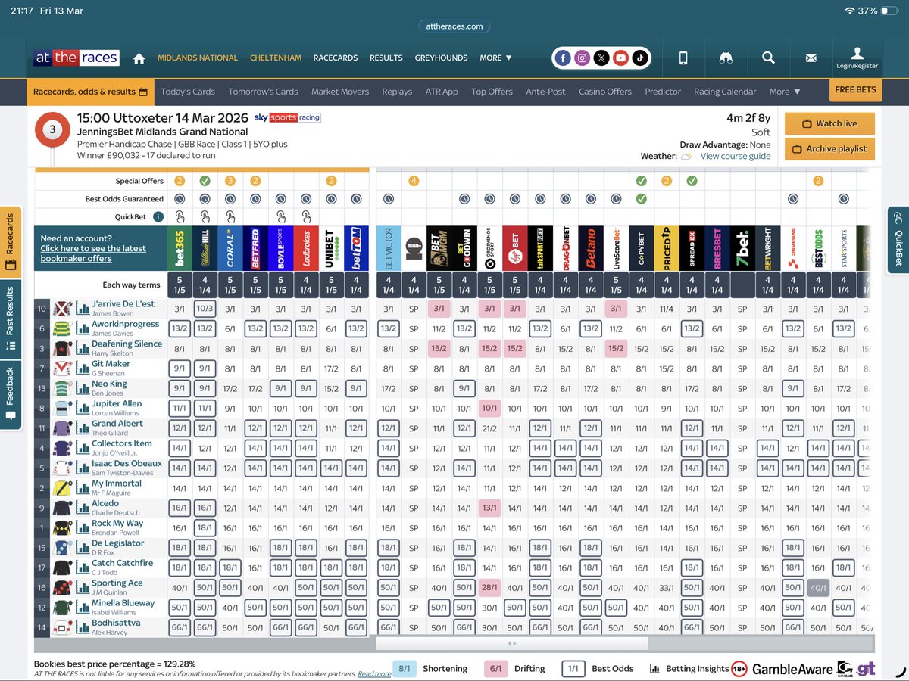Select the BetVictor bookmaker logo
Image resolution: width=909 pixels, height=681 pixels.
389,248
